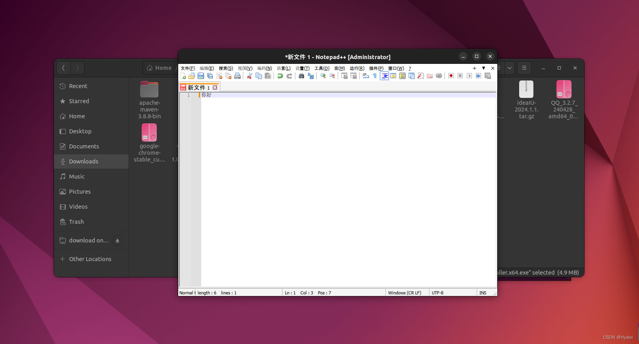Open the 设置(T) menu
This screenshot has width=639, height=344.
coord(302,68)
